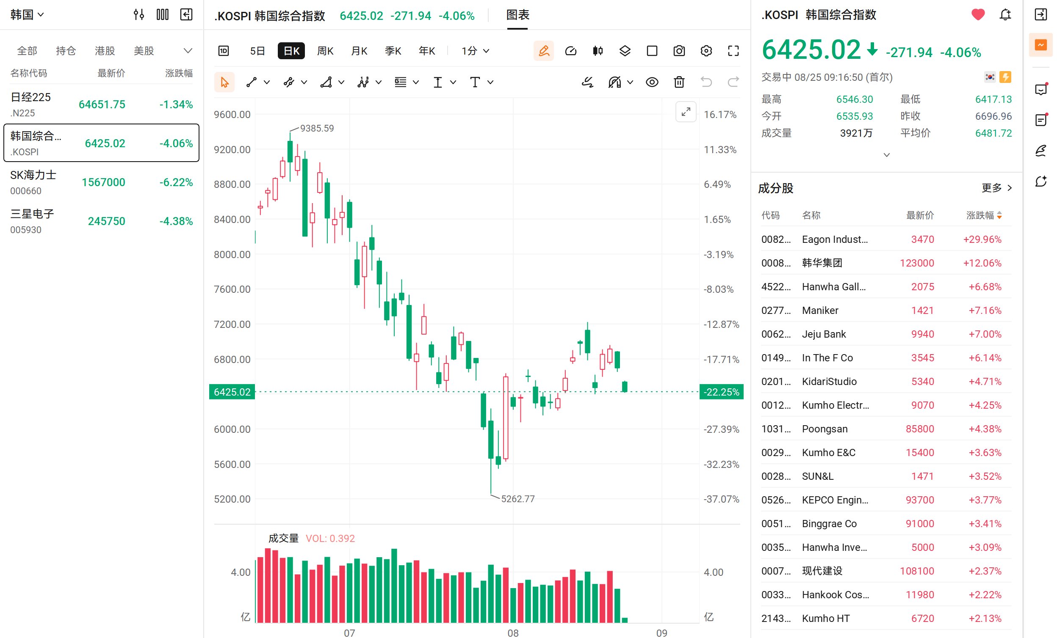Expand the 1分 interval dropdown
Image resolution: width=1057 pixels, height=638 pixels.
pos(475,51)
